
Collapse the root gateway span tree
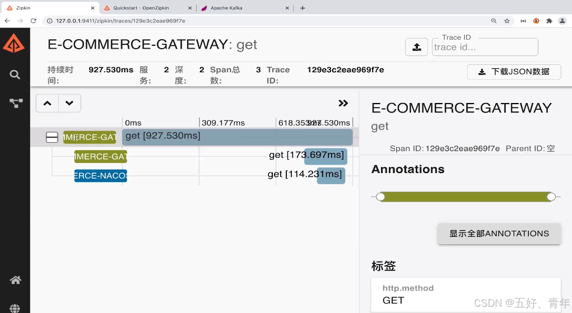(52, 137)
